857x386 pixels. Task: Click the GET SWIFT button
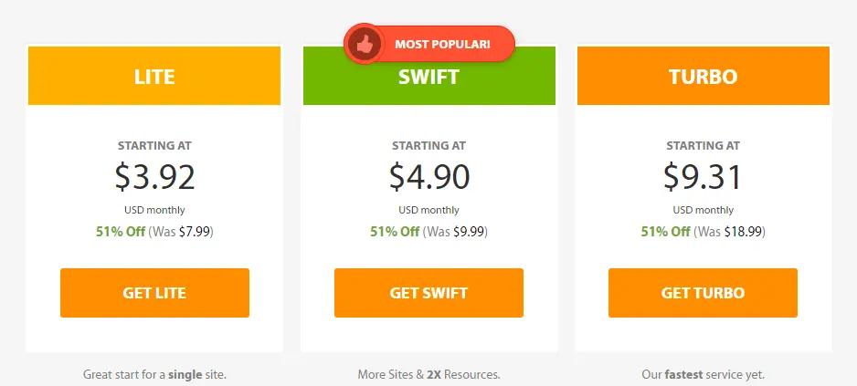[x=428, y=293]
